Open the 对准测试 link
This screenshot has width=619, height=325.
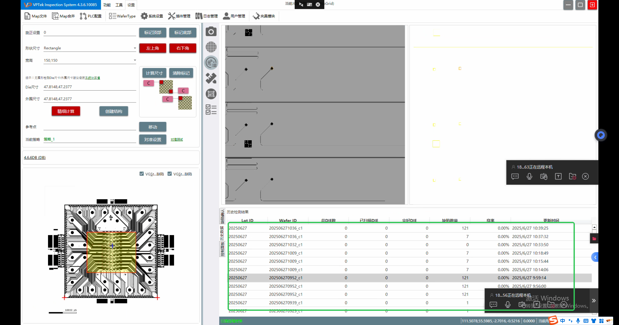pyautogui.click(x=177, y=140)
